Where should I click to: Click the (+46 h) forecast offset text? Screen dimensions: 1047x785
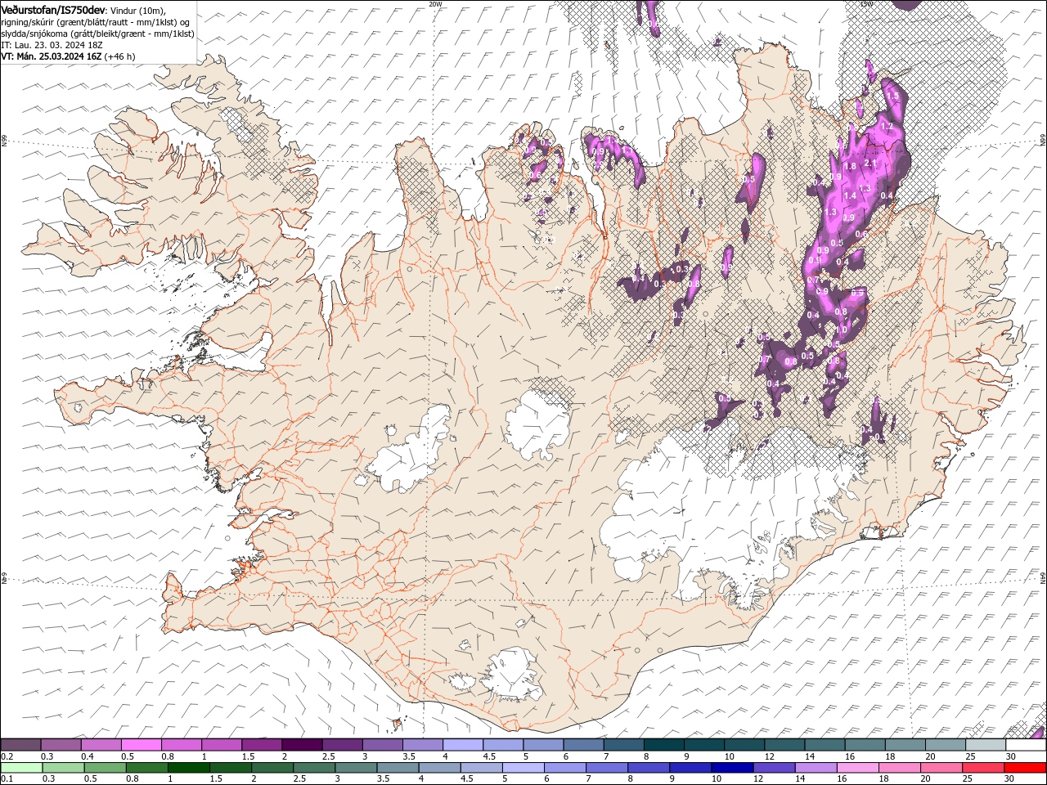point(119,56)
